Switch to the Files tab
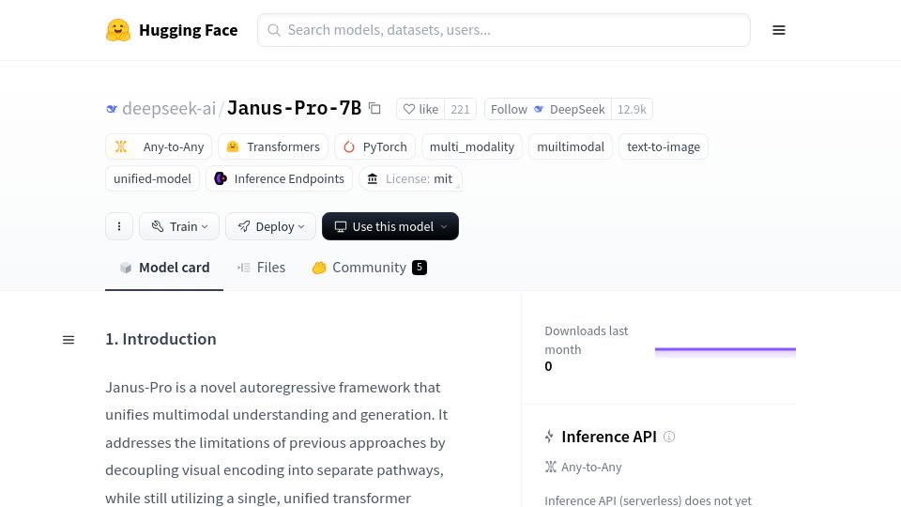 pyautogui.click(x=262, y=268)
